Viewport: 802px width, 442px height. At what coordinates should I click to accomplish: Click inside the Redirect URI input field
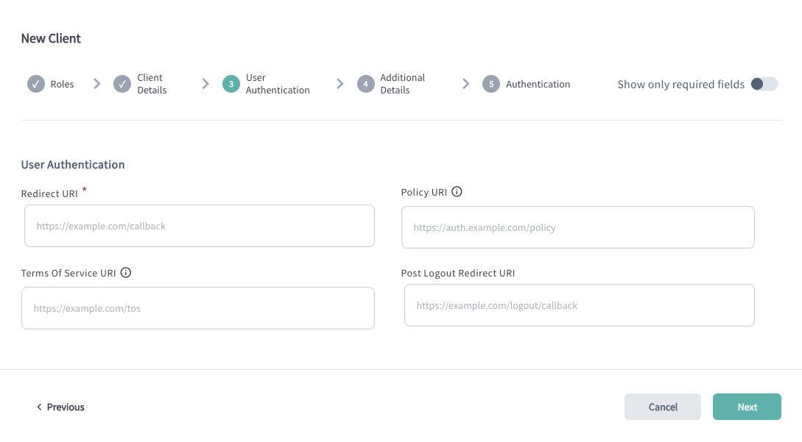click(x=199, y=226)
